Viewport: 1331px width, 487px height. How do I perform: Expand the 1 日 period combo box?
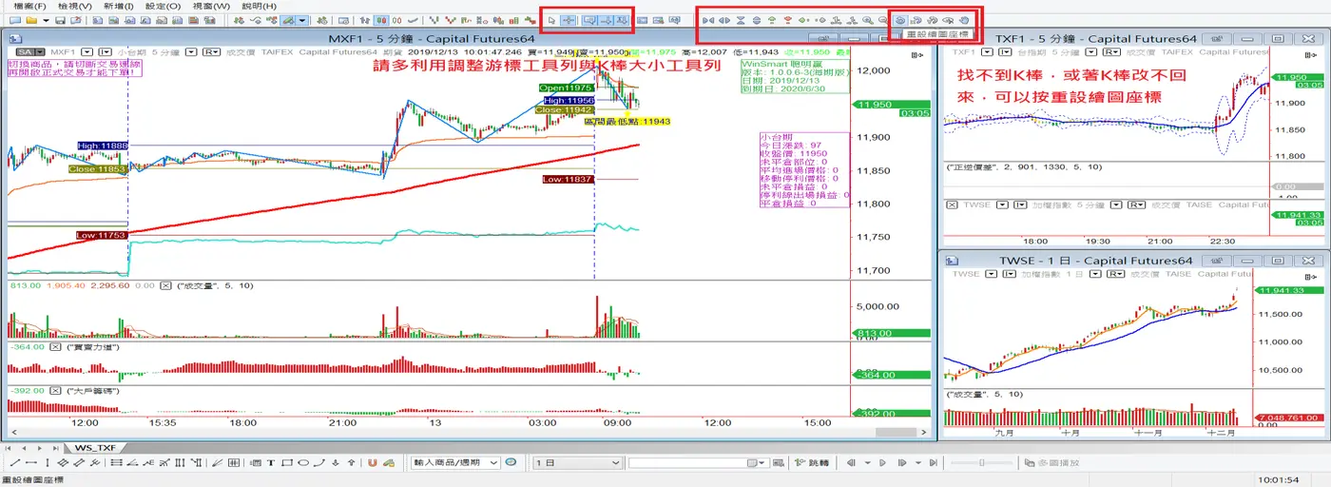[616, 462]
